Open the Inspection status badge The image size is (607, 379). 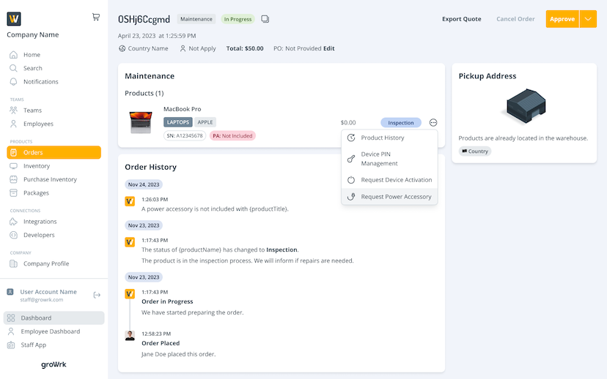[x=401, y=123]
